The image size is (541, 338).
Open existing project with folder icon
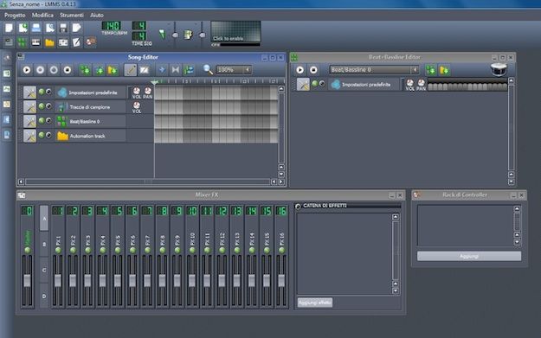[x=36, y=28]
